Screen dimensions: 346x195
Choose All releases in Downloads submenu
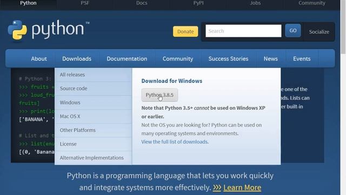[x=94, y=75]
